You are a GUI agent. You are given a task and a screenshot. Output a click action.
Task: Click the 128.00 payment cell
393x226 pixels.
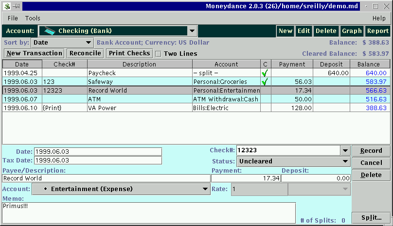pyautogui.click(x=292, y=108)
